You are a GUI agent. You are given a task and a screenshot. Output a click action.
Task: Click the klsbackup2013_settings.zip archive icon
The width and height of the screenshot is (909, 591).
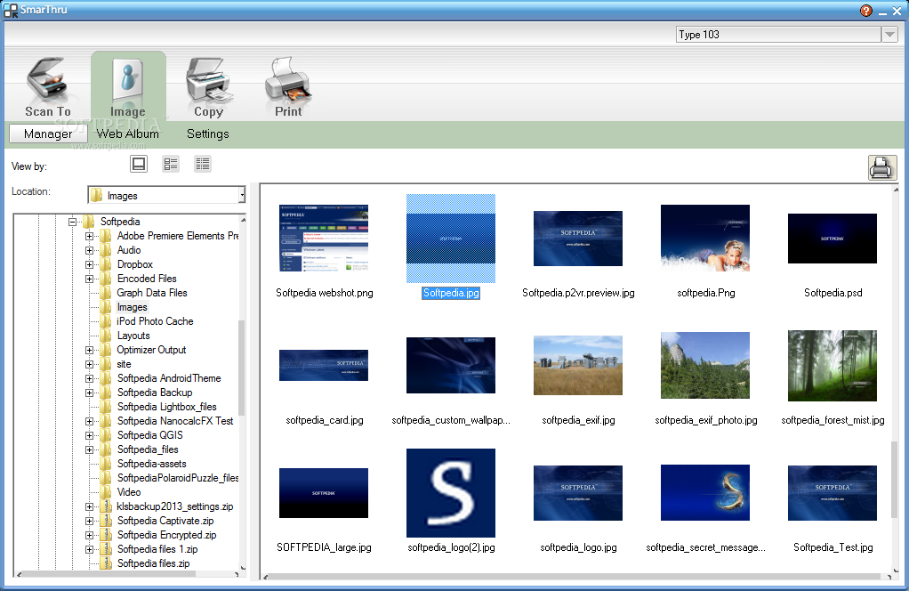click(106, 507)
